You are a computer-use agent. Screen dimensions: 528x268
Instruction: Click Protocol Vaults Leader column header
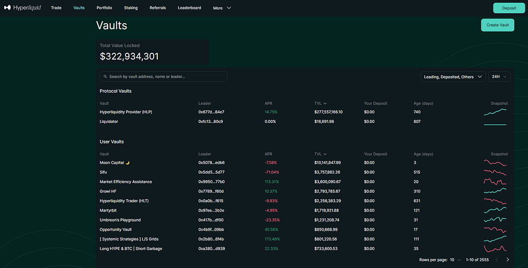point(204,103)
